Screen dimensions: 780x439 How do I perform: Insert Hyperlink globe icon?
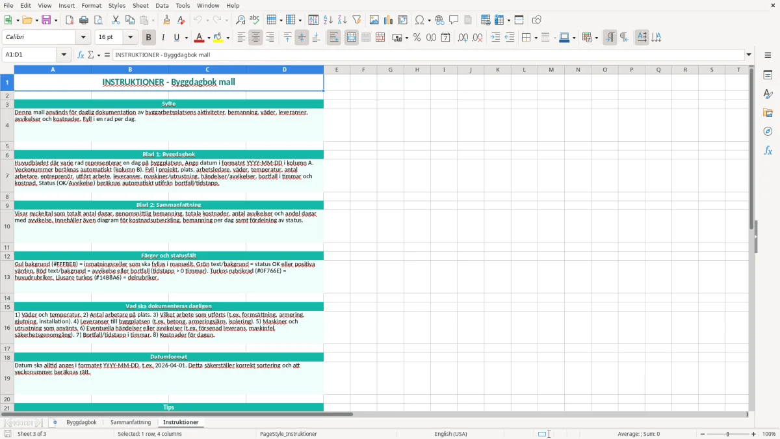[x=439, y=20]
